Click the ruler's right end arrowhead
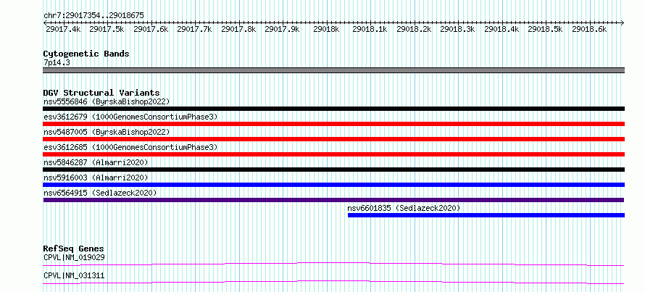 click(x=623, y=22)
